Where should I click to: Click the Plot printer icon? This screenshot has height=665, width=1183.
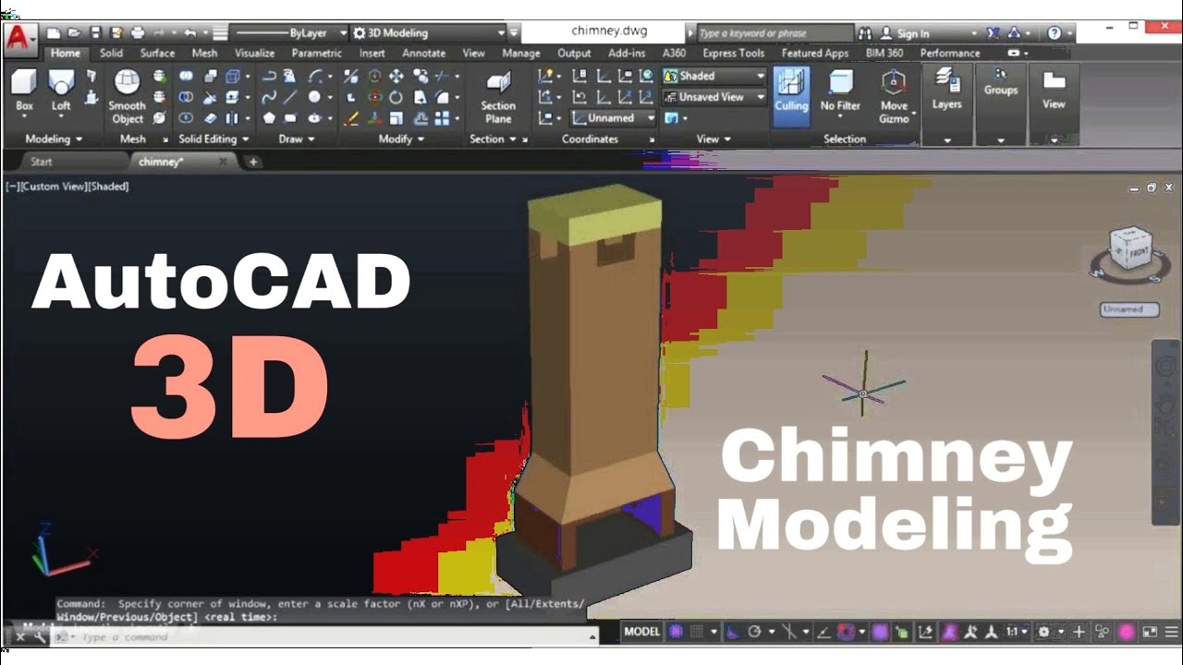[137, 33]
